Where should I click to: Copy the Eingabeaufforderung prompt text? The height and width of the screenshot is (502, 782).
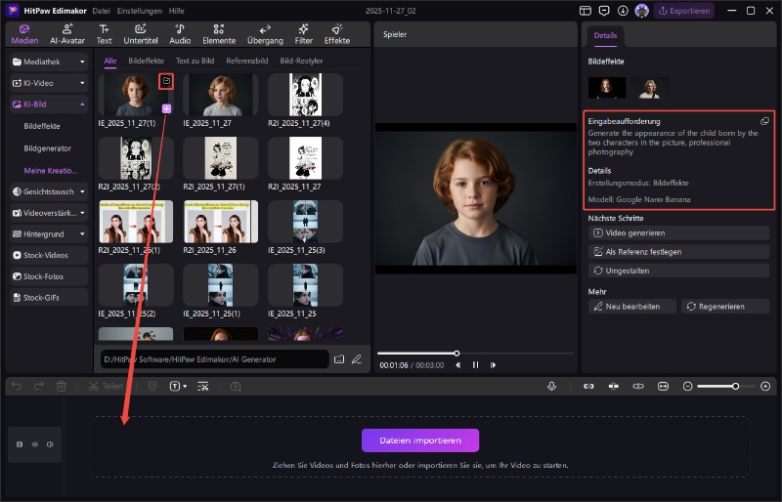pos(764,121)
